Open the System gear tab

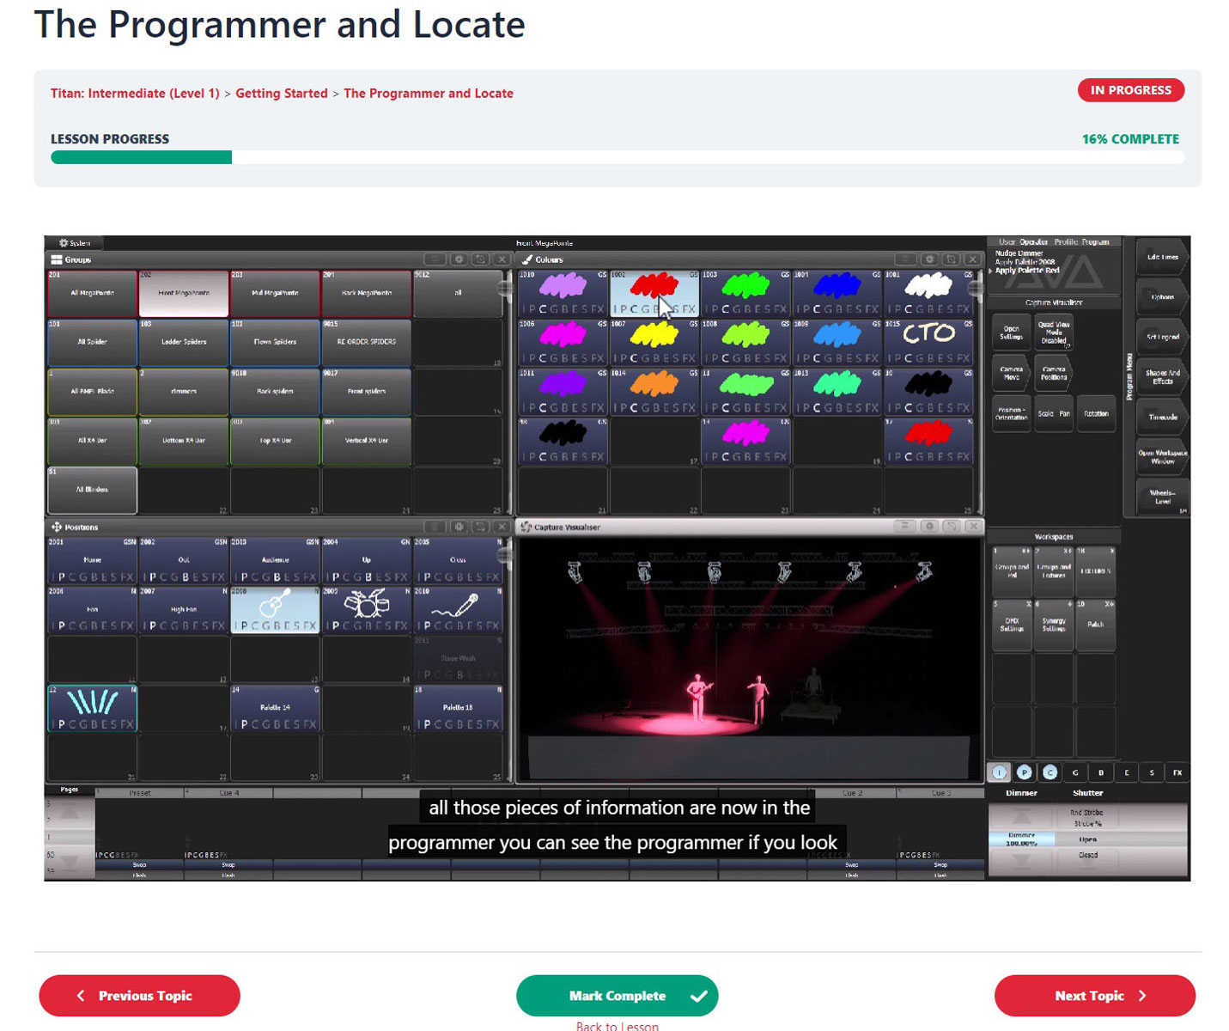[74, 243]
